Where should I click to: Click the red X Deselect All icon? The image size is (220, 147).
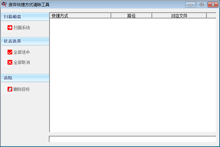(10, 63)
